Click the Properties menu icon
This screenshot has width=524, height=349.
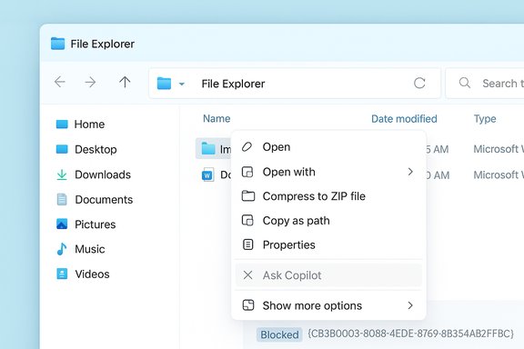[x=247, y=244]
